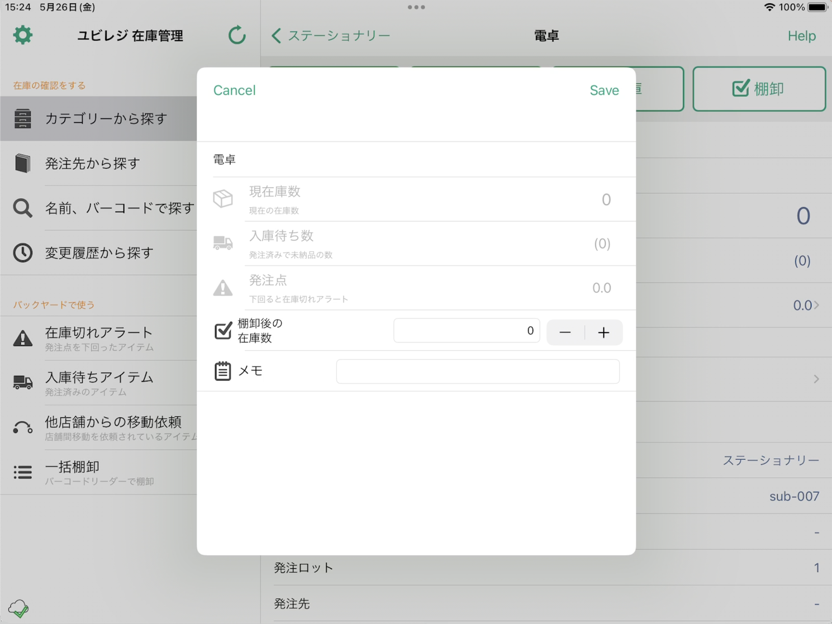
Task: Tap the Wi-Fi status icon
Action: pos(769,7)
